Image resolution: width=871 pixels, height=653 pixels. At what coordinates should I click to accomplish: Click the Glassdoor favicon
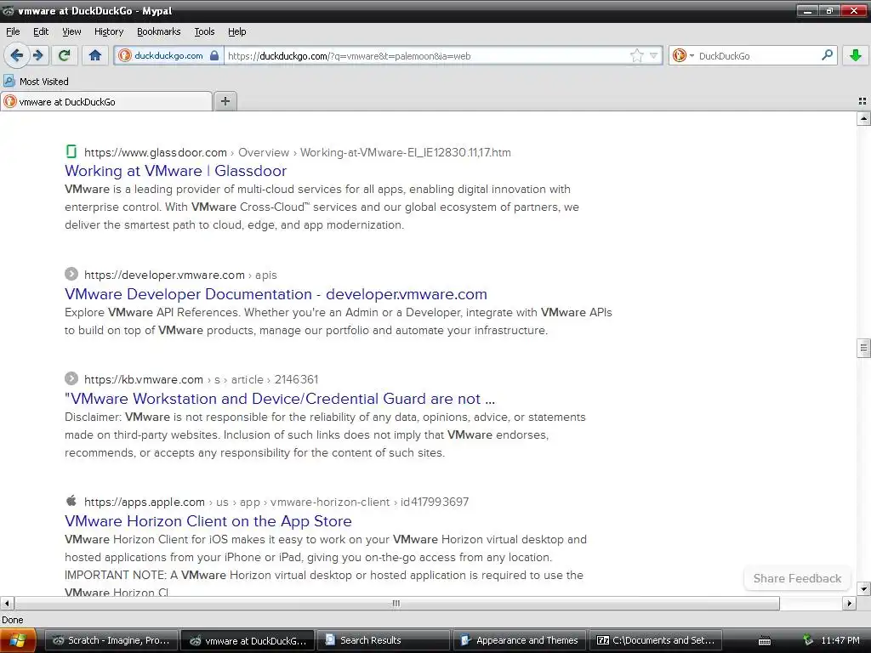(71, 151)
